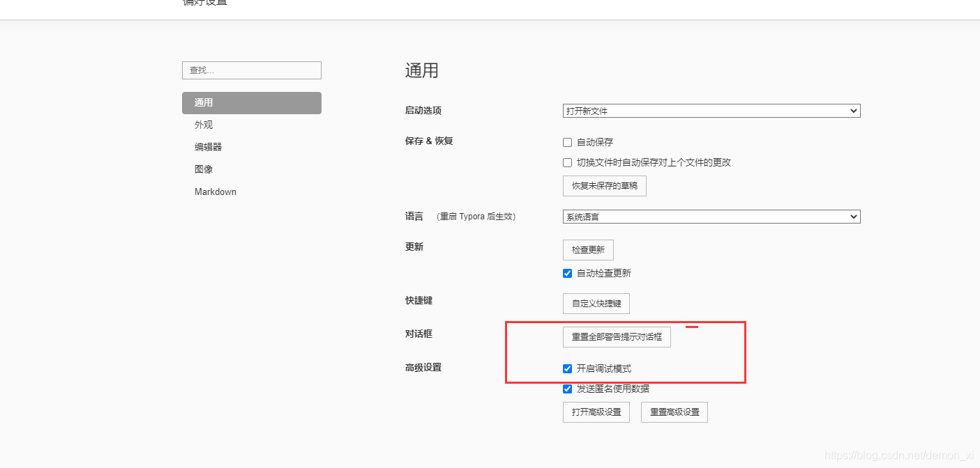The width and height of the screenshot is (980, 468).
Task: Open 自定义快捷键 (custom shortcuts)
Action: coord(596,304)
